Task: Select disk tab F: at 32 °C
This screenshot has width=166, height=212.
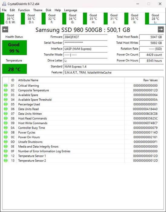Action: coord(52,19)
